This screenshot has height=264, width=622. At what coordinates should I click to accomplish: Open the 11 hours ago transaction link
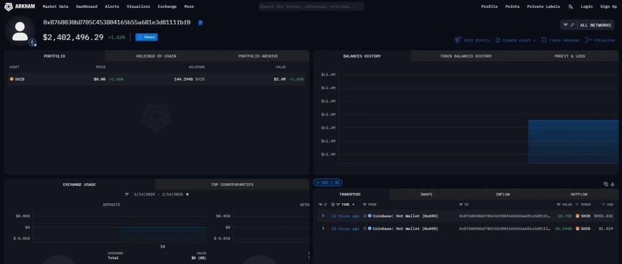pyautogui.click(x=345, y=216)
